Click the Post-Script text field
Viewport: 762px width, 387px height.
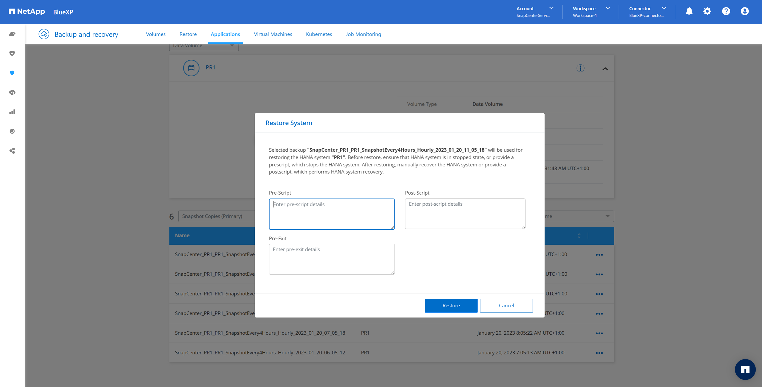tap(465, 214)
